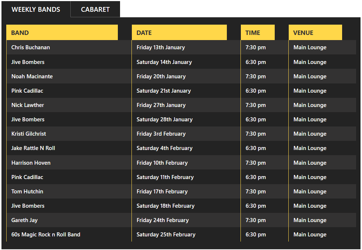Image resolution: width=362 pixels, height=250 pixels.
Task: Select the Tom Hutchin band entry
Action: click(x=27, y=192)
